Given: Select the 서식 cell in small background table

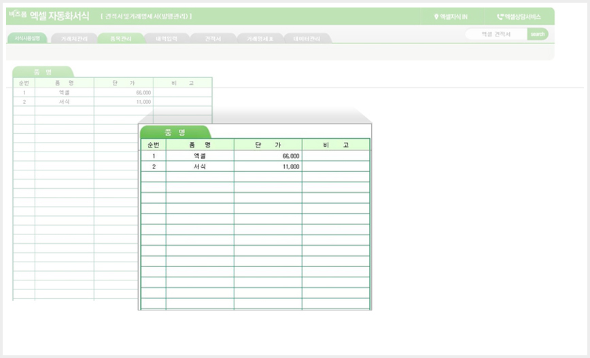Looking at the screenshot, I should (x=65, y=101).
